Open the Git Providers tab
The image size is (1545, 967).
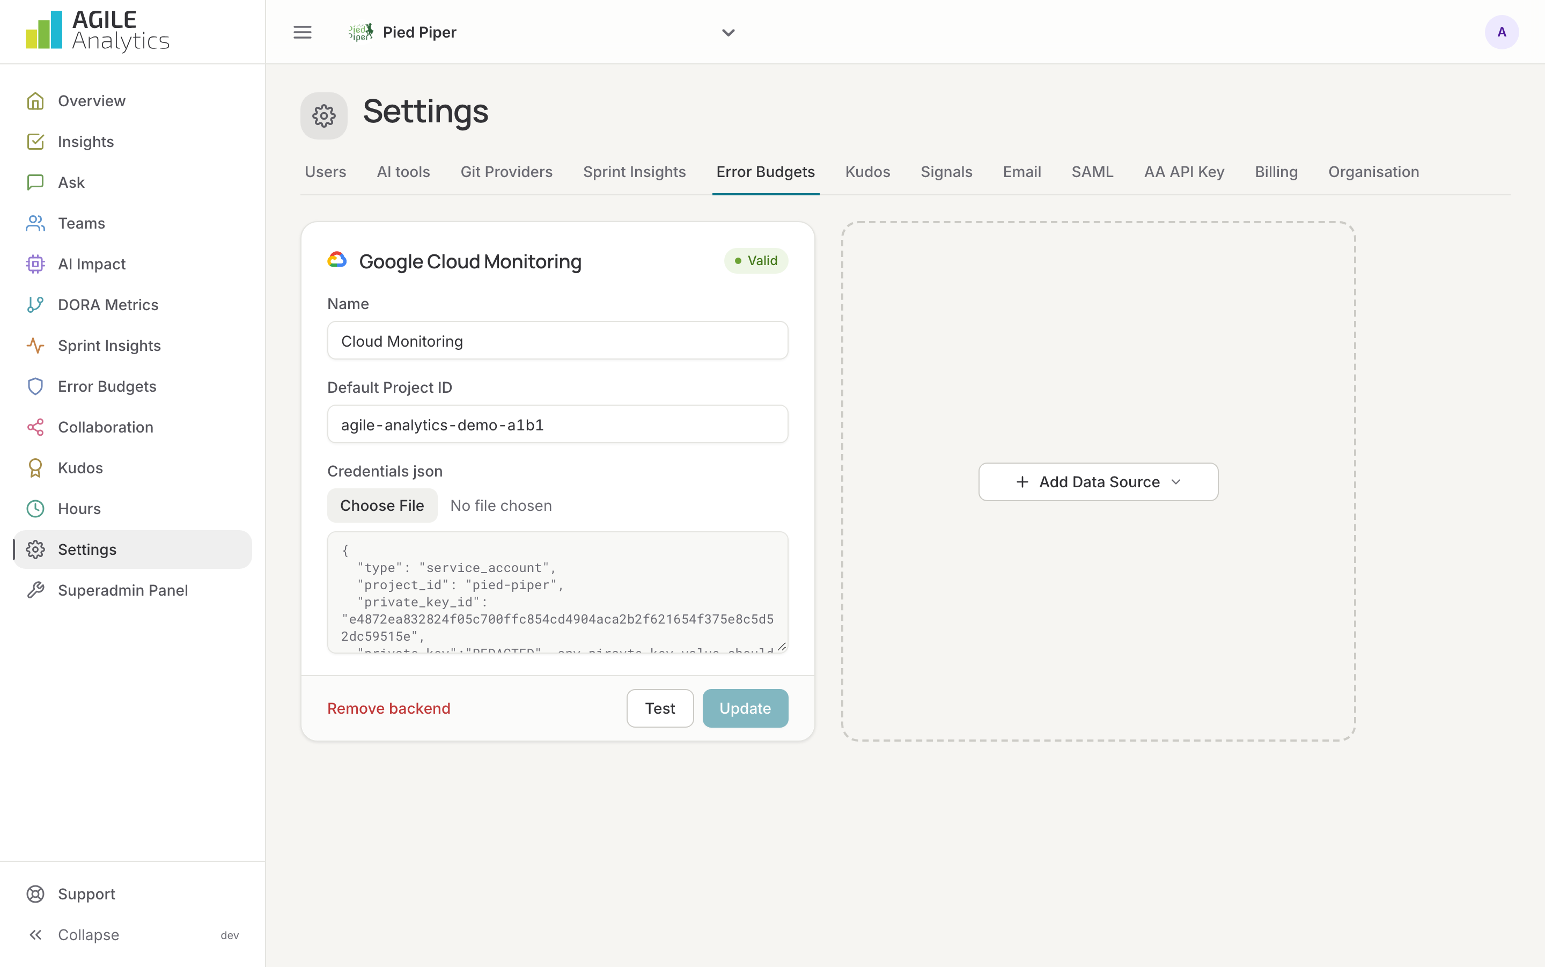pyautogui.click(x=506, y=172)
